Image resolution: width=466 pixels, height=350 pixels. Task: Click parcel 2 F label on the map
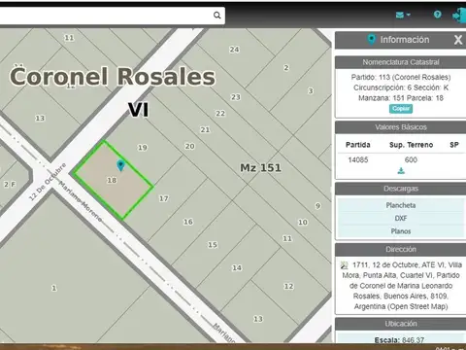(10, 185)
